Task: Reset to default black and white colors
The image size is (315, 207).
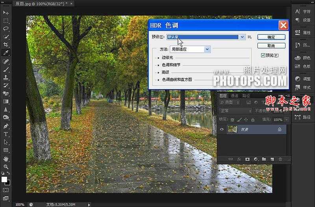Action: [x=3, y=173]
